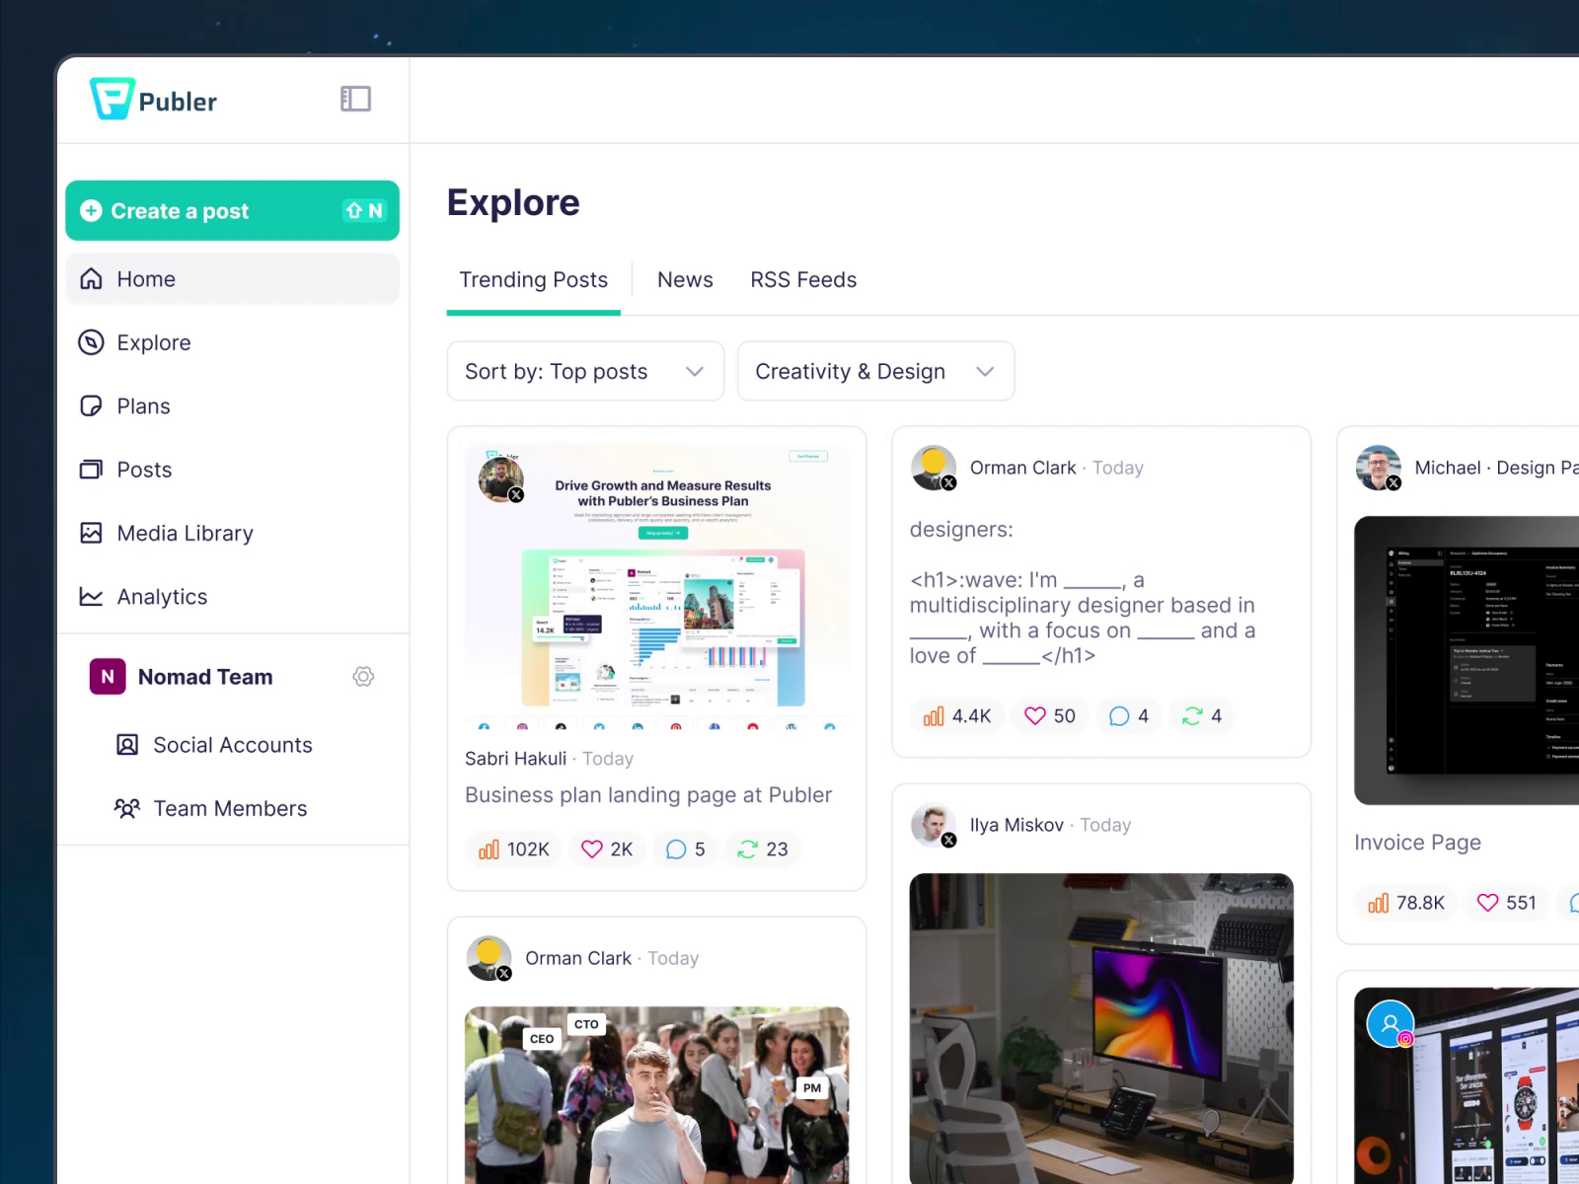Screen dimensions: 1579x1184
Task: Click Michael's avatar on the Invoice post
Action: (1379, 468)
